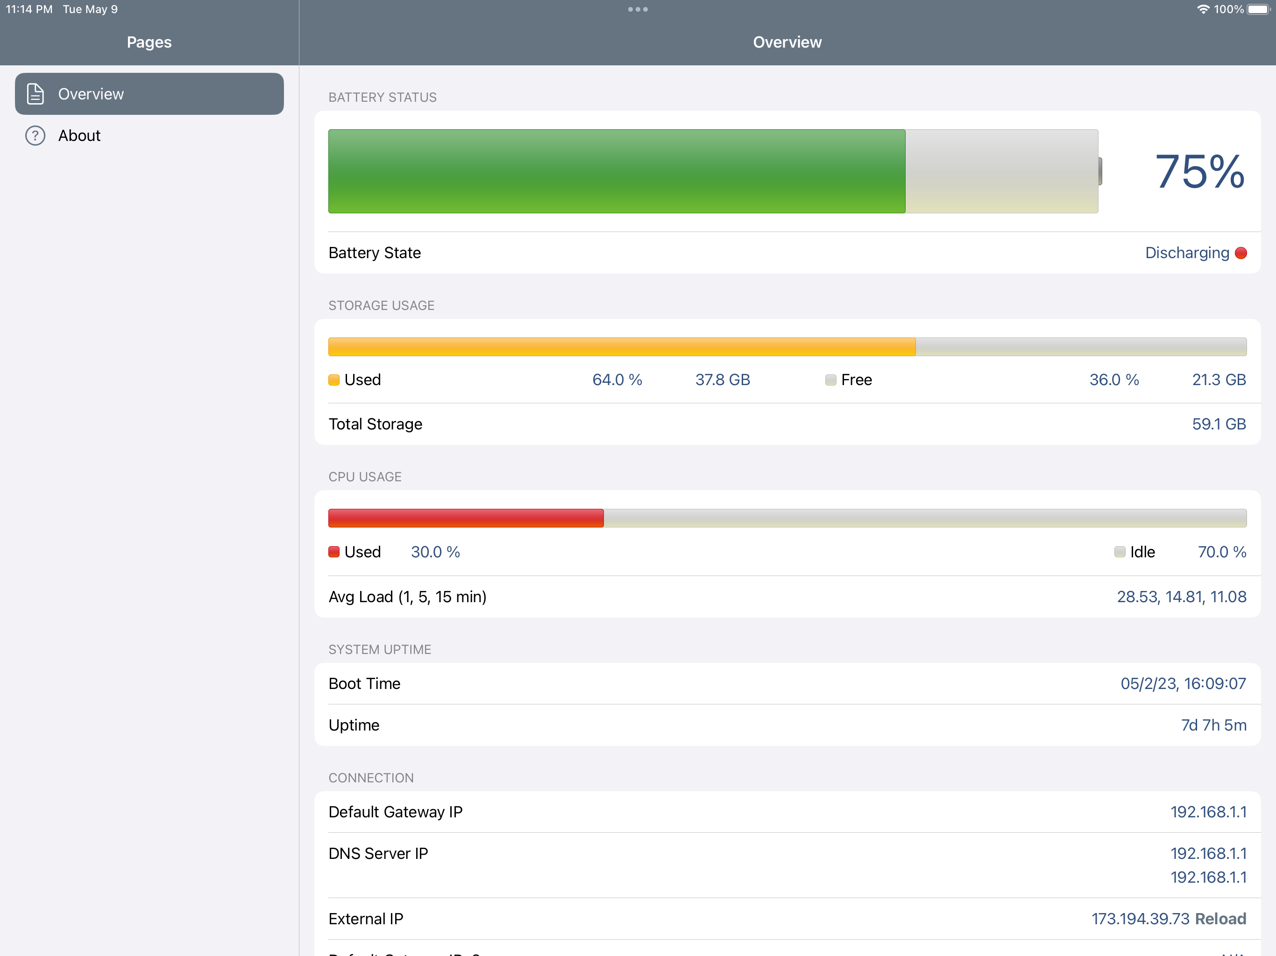Click the orange storage usage bar

(x=621, y=347)
